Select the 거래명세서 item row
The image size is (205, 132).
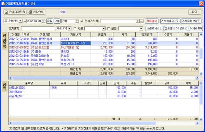pyautogui.click(x=104, y=92)
